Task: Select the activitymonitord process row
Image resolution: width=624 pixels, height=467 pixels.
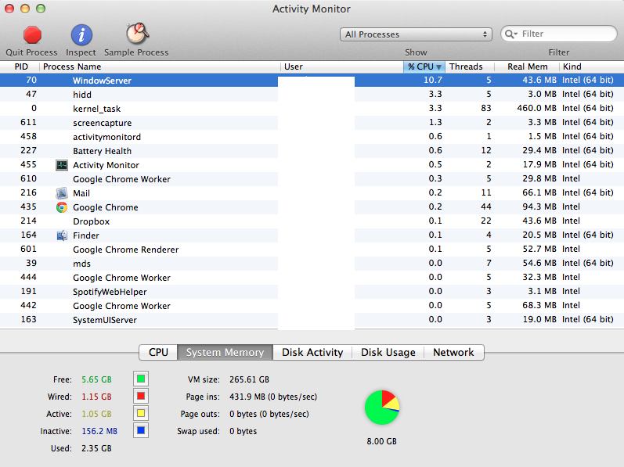Action: (312, 137)
